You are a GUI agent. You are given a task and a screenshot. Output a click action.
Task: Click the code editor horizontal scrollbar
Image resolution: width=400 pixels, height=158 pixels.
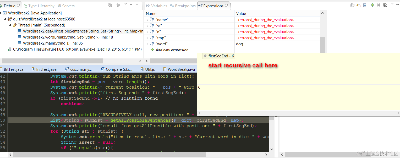point(109,155)
